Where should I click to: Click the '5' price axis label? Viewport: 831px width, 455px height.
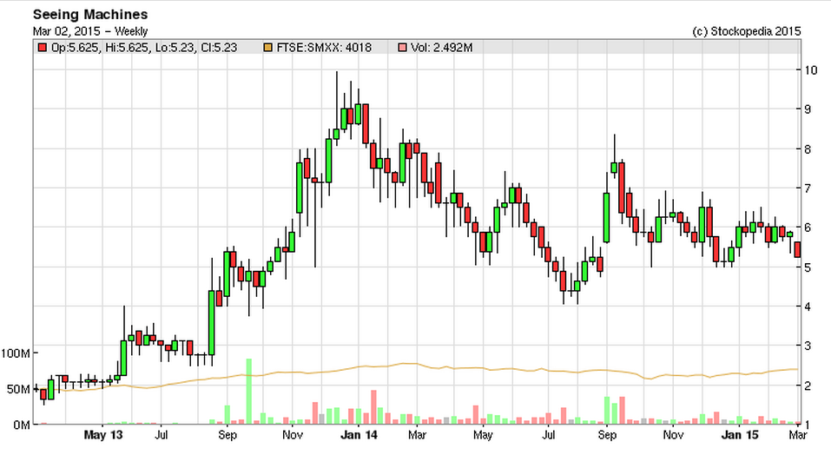(x=808, y=267)
